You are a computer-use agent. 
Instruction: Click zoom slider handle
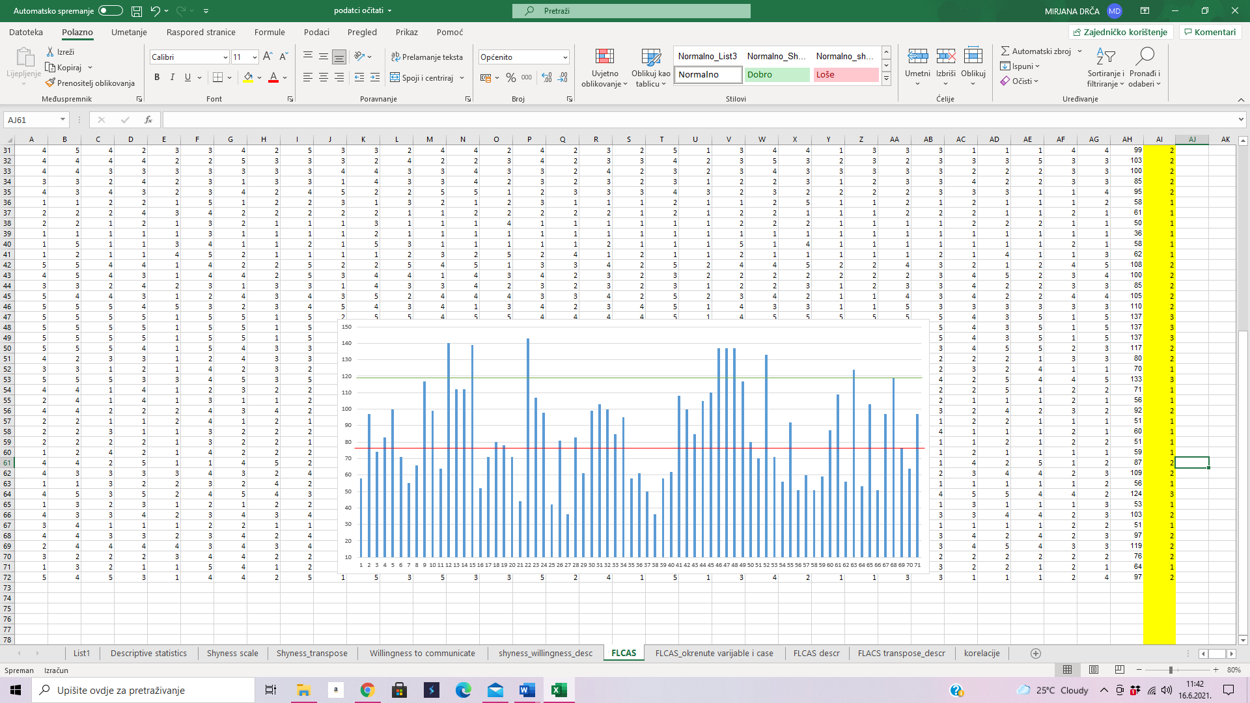coord(1171,670)
